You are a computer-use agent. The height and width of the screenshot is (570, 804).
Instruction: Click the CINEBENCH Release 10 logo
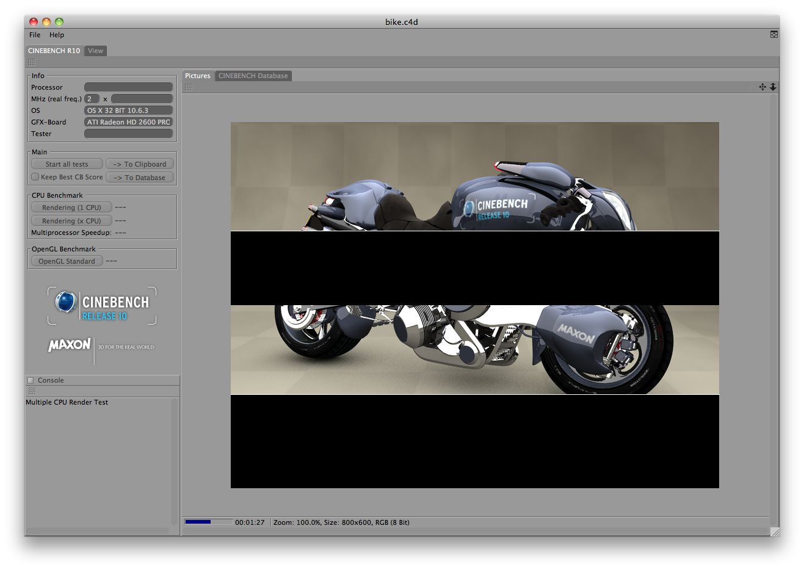102,306
